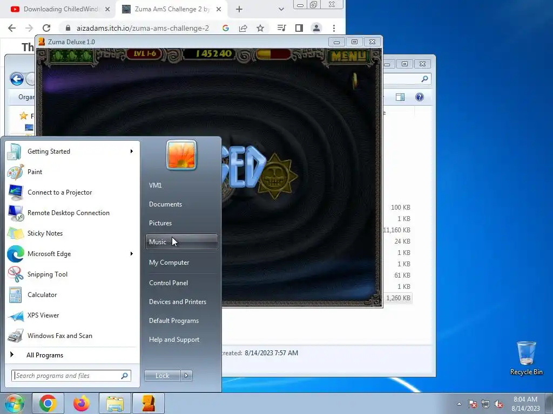The image size is (553, 414).
Task: Click the Google icon in address bar
Action: coord(226,28)
